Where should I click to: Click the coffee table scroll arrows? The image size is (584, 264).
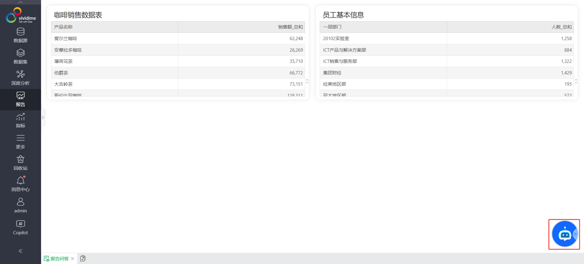[307, 81]
